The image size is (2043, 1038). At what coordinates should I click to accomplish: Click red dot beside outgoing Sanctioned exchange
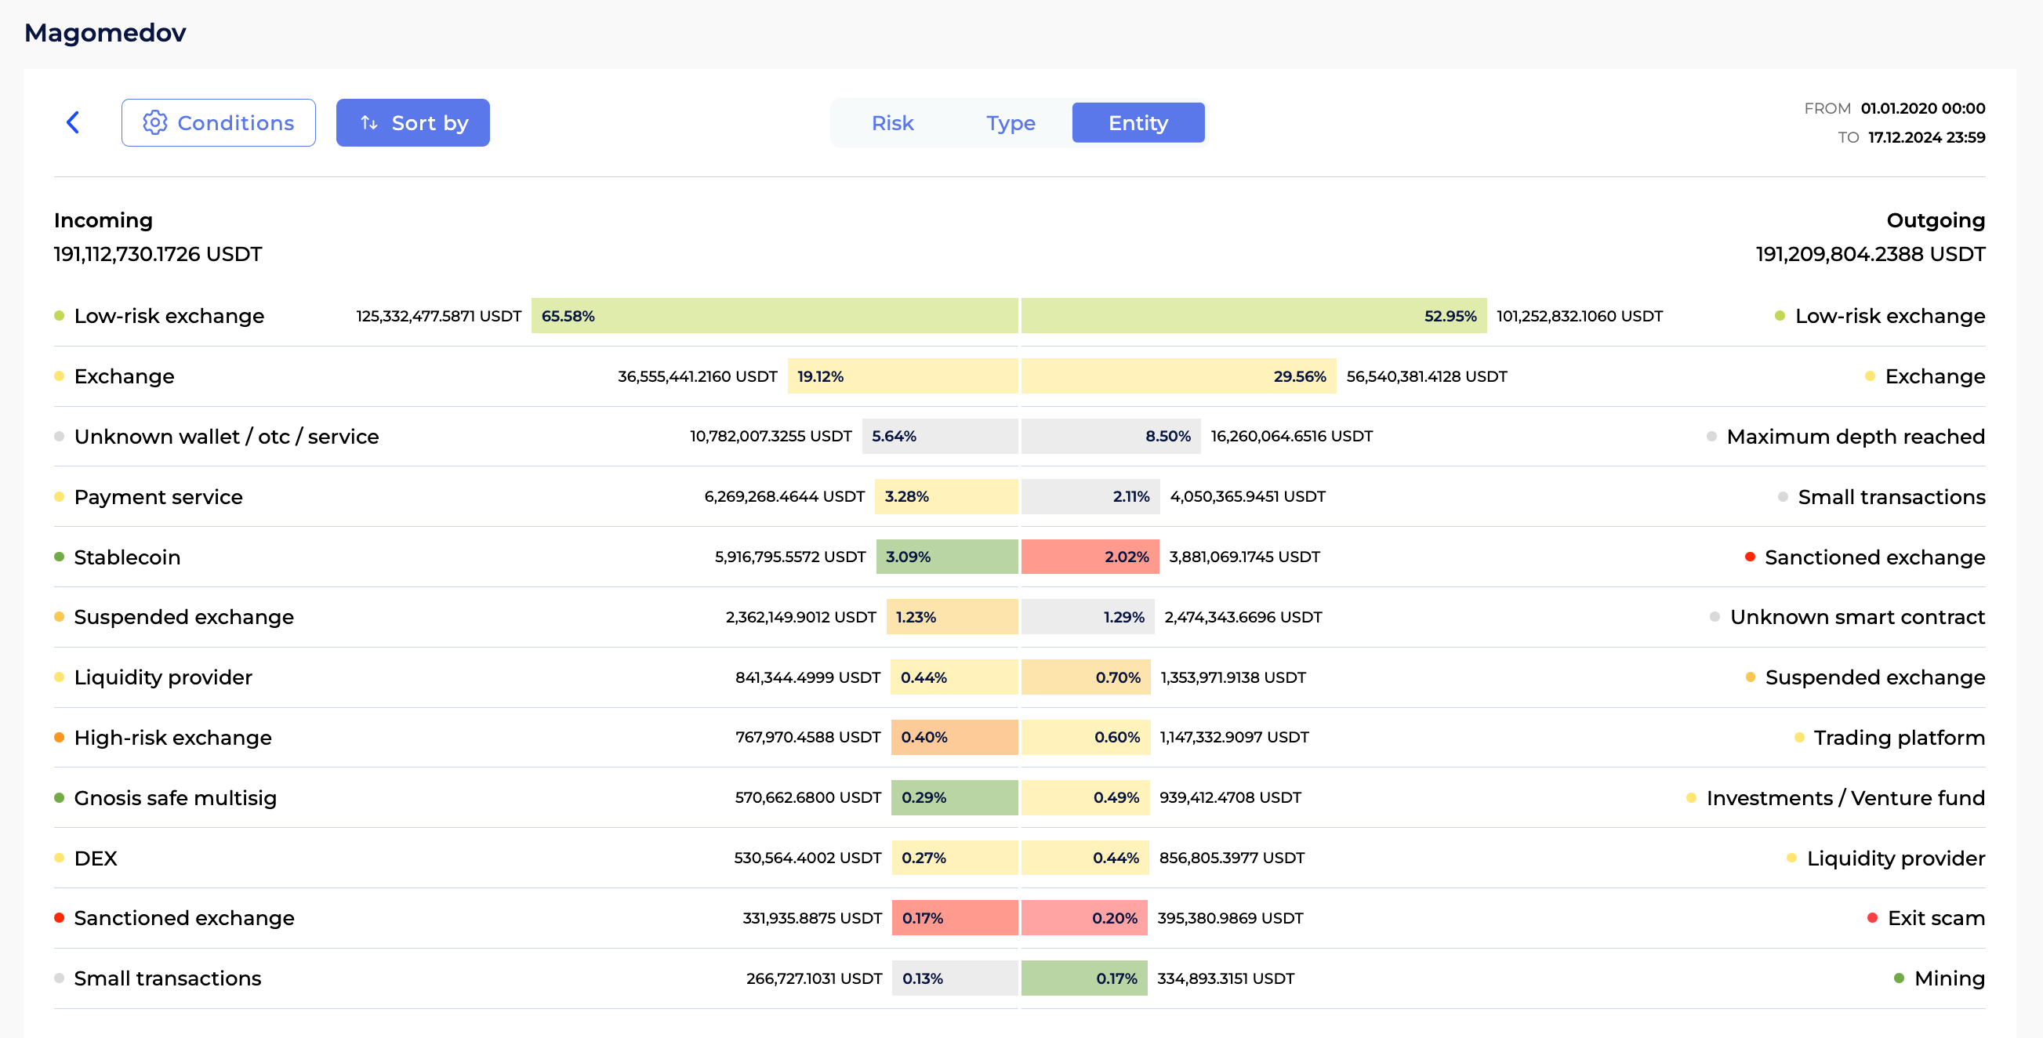click(x=1750, y=557)
